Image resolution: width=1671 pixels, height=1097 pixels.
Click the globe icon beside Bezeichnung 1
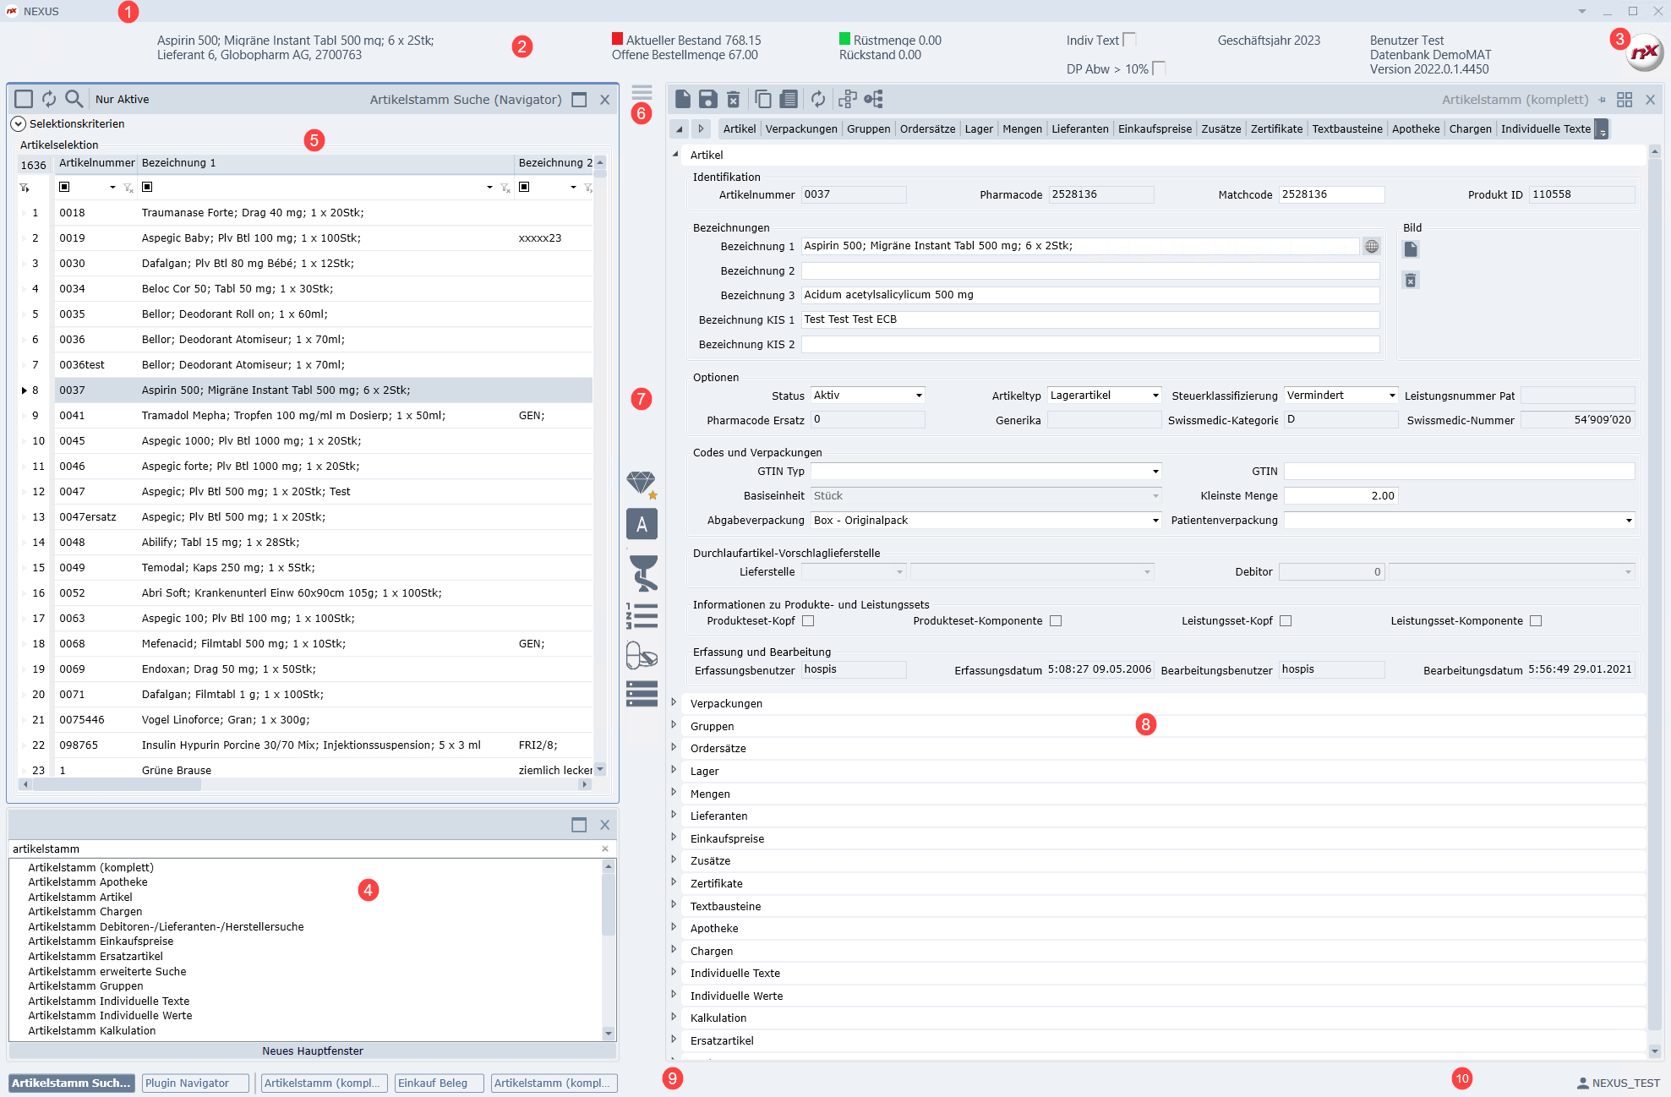pos(1372,246)
